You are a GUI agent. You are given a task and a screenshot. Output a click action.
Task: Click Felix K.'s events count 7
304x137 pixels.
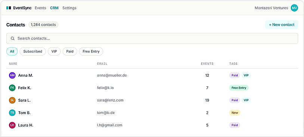(207, 88)
